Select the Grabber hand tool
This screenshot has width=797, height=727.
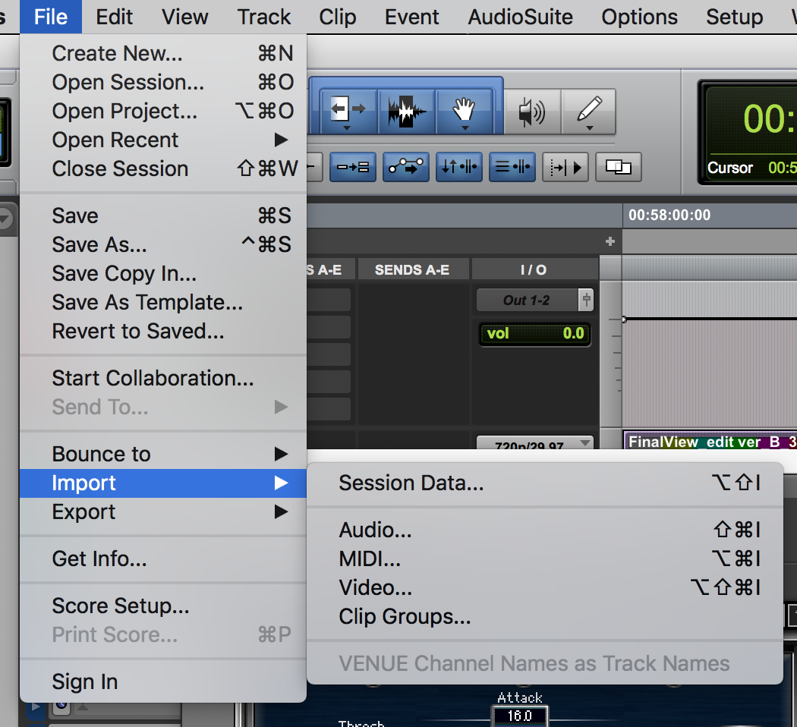point(464,110)
